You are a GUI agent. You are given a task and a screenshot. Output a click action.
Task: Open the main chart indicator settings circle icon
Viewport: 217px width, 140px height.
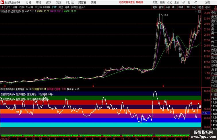coord(23,11)
